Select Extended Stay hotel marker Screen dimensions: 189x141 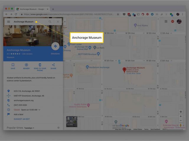pos(166,122)
